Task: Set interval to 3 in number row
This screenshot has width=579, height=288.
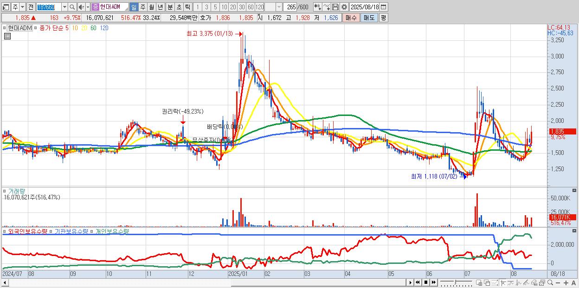Action: coord(206,7)
